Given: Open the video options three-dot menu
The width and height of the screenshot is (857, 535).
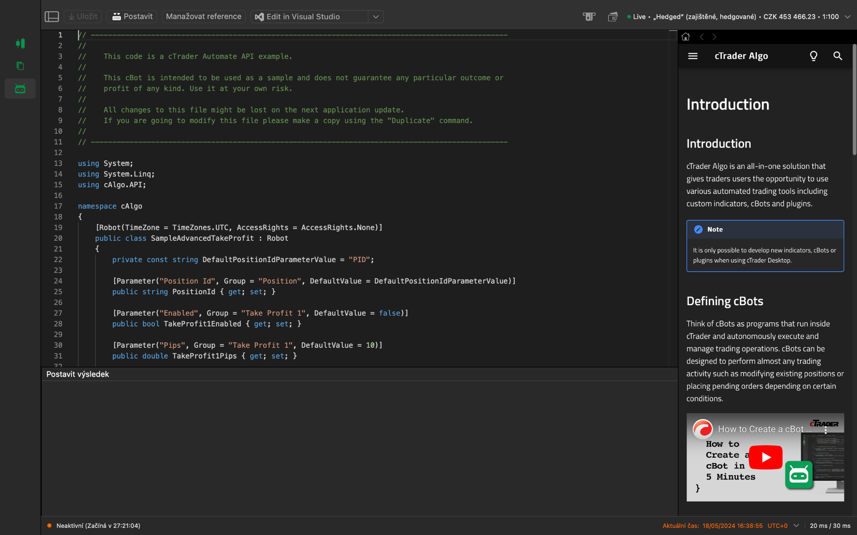Looking at the screenshot, I should pyautogui.click(x=826, y=431).
